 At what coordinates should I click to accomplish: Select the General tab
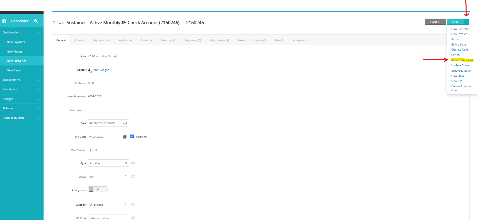61,40
